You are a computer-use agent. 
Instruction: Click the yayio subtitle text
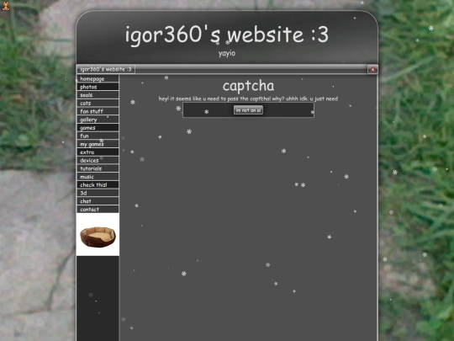click(227, 53)
